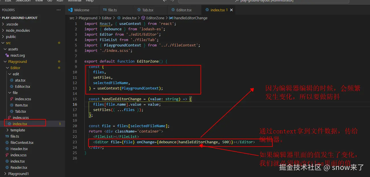This screenshot has height=177, width=370.
Task: Open Editor.tsx in the file tree
Action: point(22,86)
